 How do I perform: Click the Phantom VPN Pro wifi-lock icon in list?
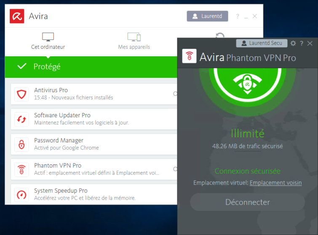(x=21, y=169)
